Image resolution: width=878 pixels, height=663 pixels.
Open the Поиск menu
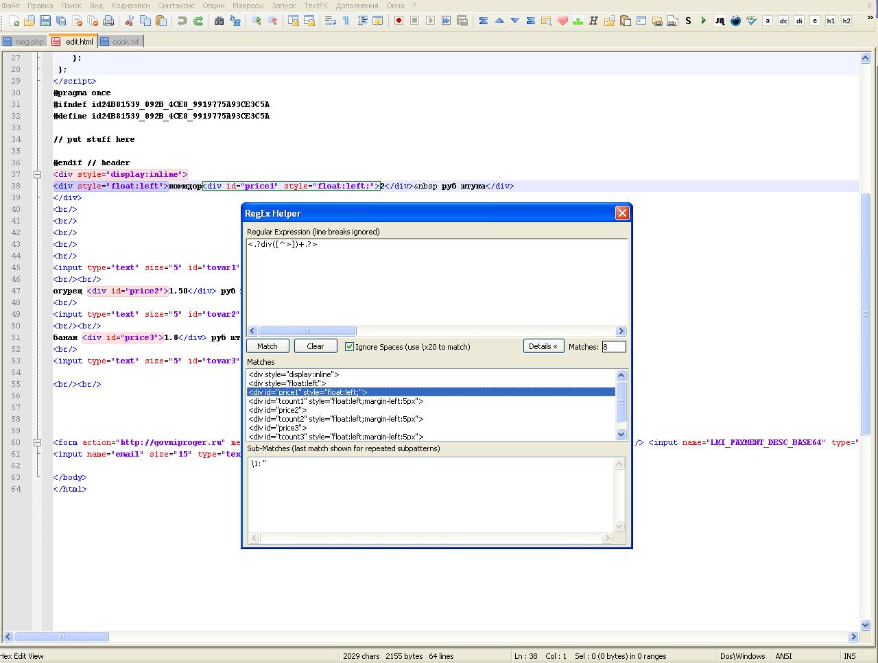(x=71, y=5)
